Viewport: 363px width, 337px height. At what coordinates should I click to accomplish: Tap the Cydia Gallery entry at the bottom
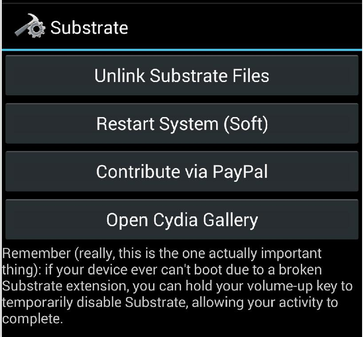tap(181, 219)
